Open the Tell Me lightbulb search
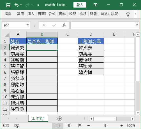 click(x=128, y=14)
